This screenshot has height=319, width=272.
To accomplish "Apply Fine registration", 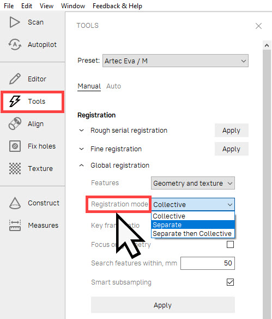I will (232, 149).
